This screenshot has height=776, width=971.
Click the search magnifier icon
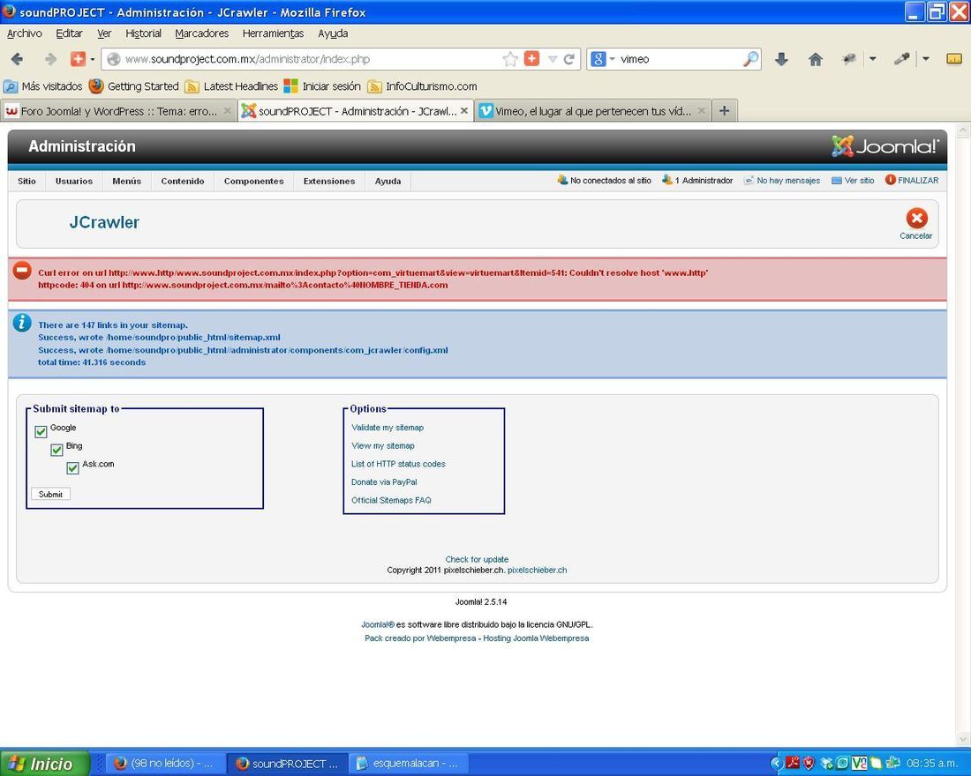pyautogui.click(x=750, y=59)
